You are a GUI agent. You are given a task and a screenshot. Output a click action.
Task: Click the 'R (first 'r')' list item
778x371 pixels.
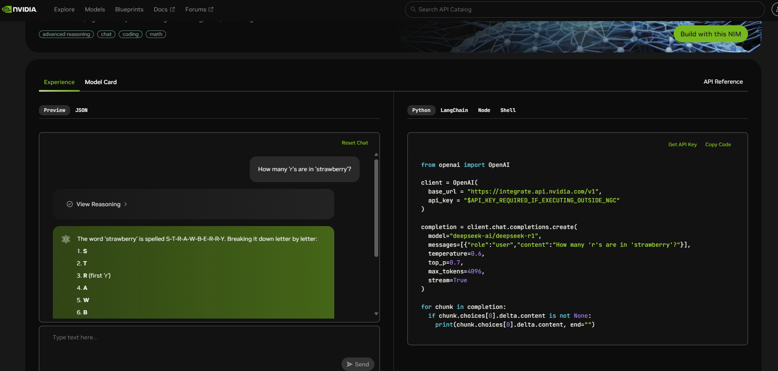coord(93,276)
